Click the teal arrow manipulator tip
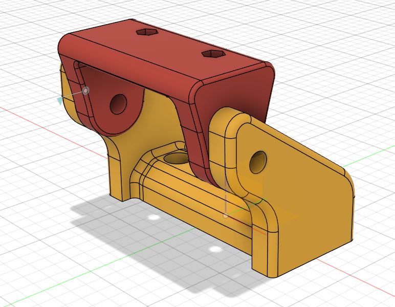Viewport: 395px width, 307px height. (x=60, y=101)
